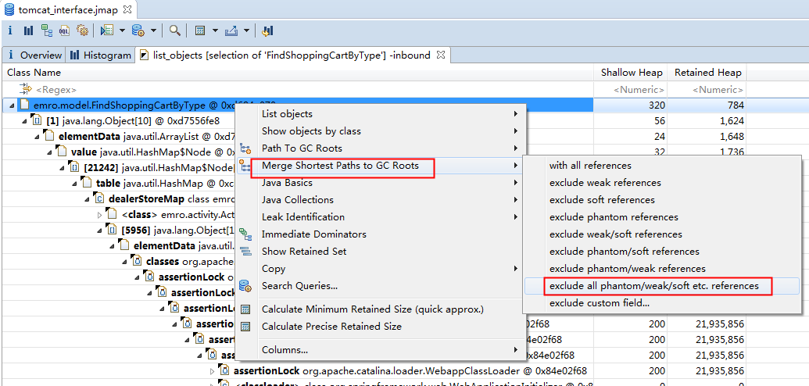Click the Calculate Minimum Retained Size calculator icon

[245, 309]
